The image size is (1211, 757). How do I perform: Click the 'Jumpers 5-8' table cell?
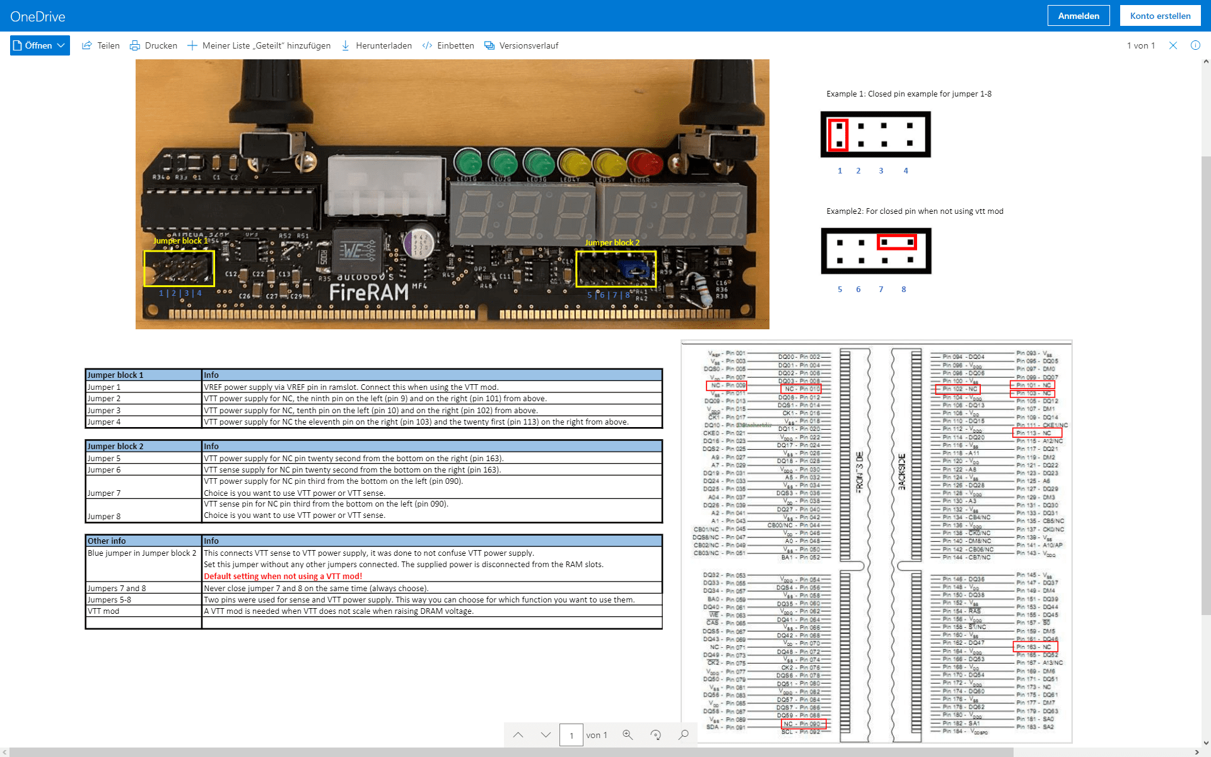144,599
